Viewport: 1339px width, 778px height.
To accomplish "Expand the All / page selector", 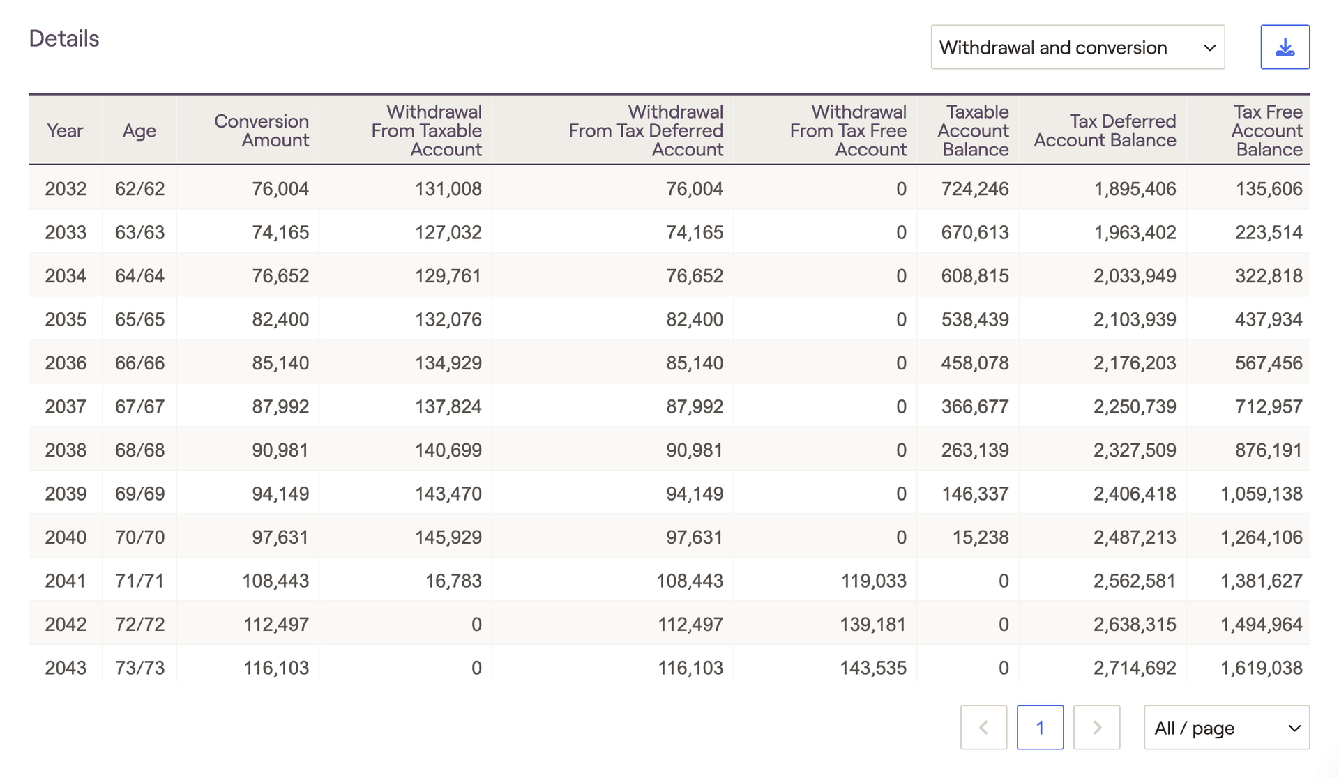I will coord(1226,728).
